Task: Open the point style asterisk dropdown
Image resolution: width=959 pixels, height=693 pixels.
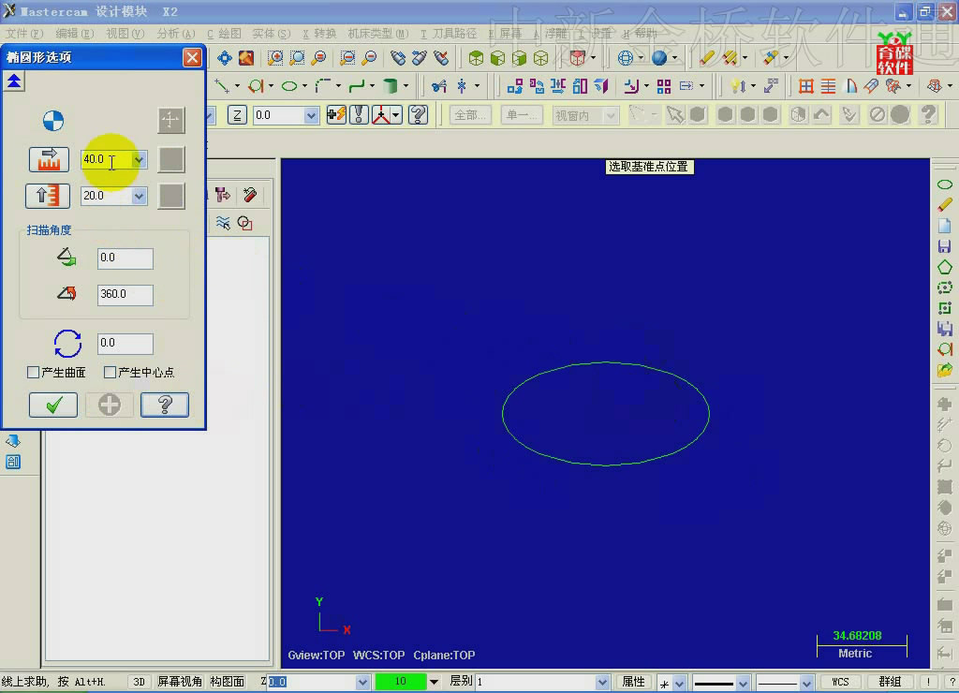Action: pyautogui.click(x=679, y=683)
